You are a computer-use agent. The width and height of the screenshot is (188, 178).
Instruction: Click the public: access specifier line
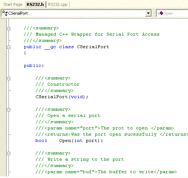[34, 66]
